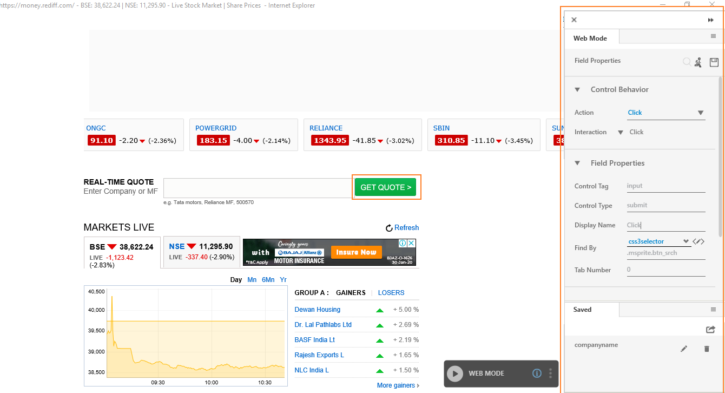Switch chart to Mn view
The height and width of the screenshot is (393, 725).
tap(252, 280)
